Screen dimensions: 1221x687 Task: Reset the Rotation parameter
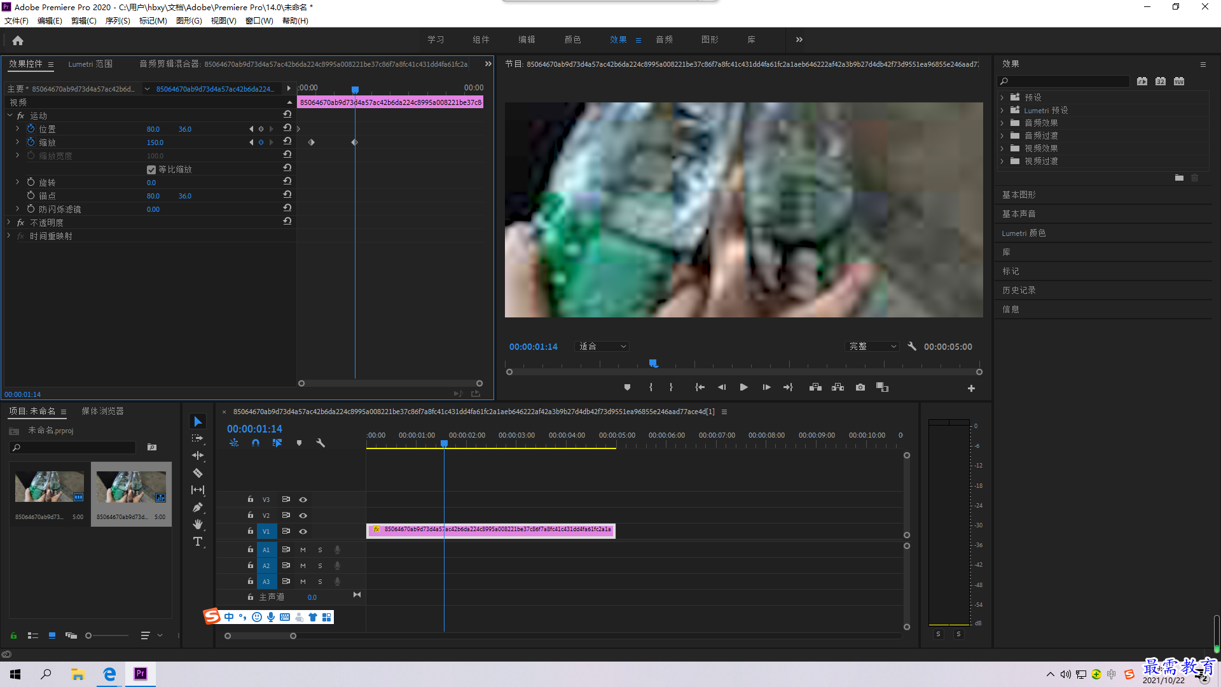tap(287, 181)
